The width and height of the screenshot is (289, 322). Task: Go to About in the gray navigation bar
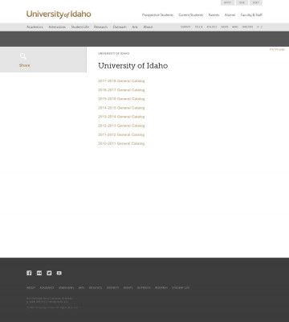coord(148,27)
